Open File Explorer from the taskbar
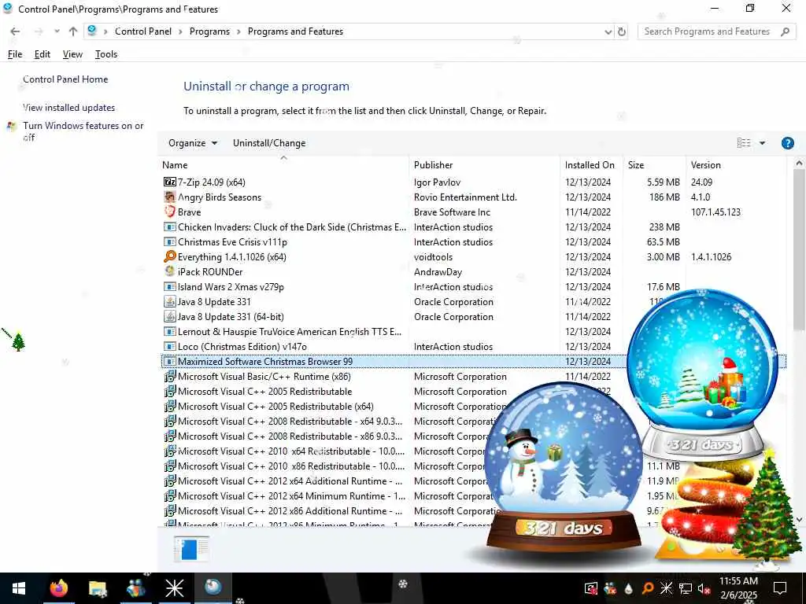 click(x=97, y=588)
